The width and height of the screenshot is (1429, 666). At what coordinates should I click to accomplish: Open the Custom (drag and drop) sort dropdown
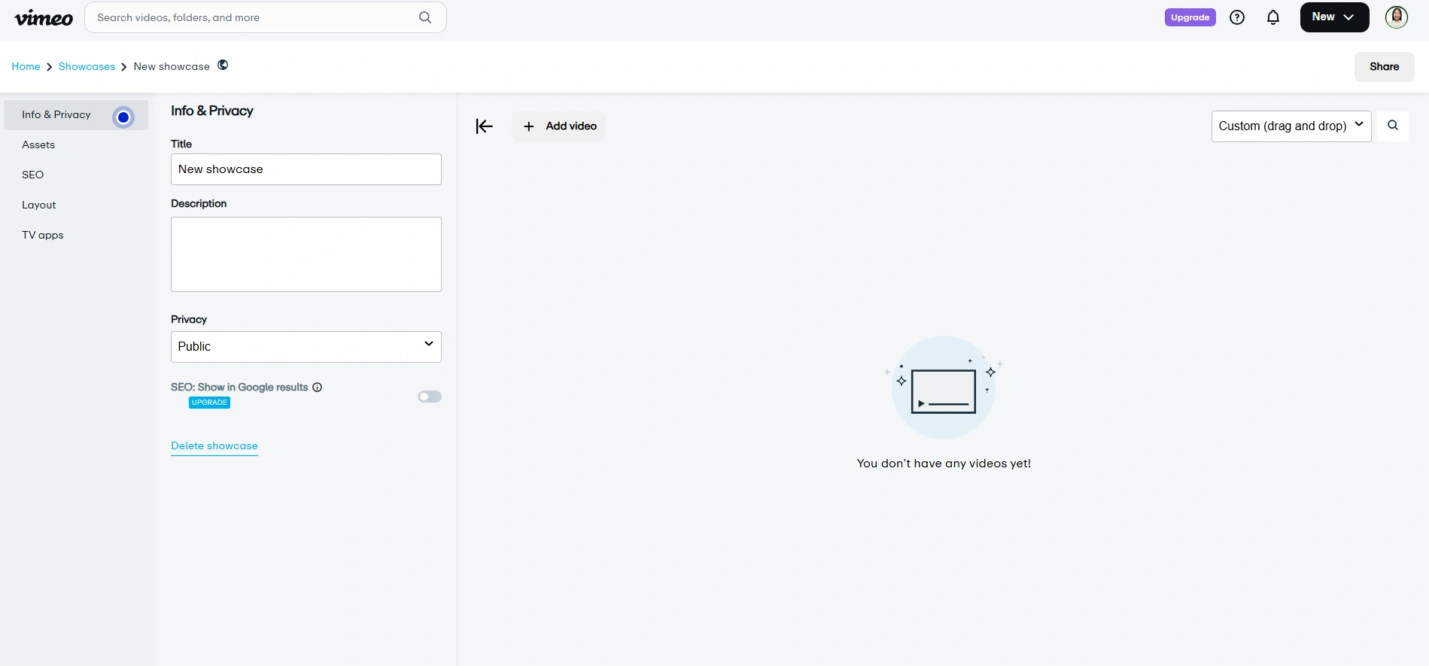tap(1291, 126)
